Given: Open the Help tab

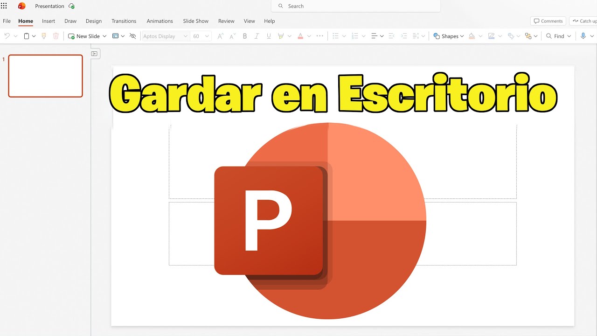Looking at the screenshot, I should coord(270,21).
